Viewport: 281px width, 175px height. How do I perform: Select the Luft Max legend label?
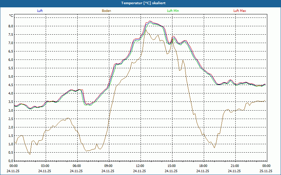coord(240,11)
